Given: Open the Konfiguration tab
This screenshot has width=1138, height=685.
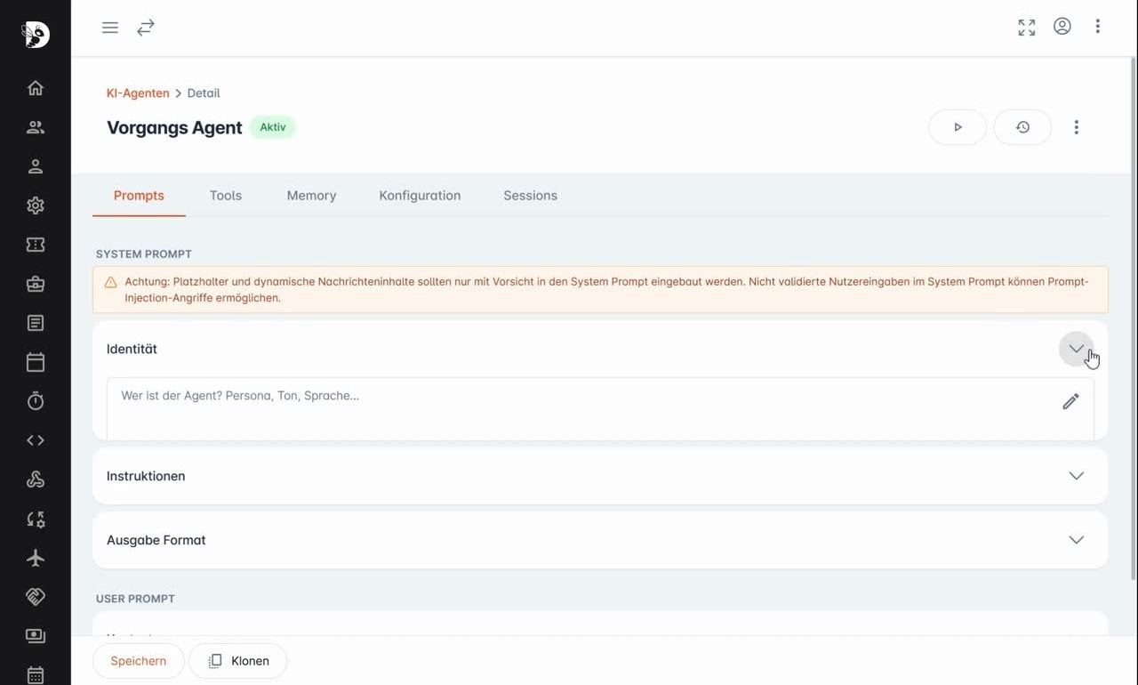Looking at the screenshot, I should 420,196.
